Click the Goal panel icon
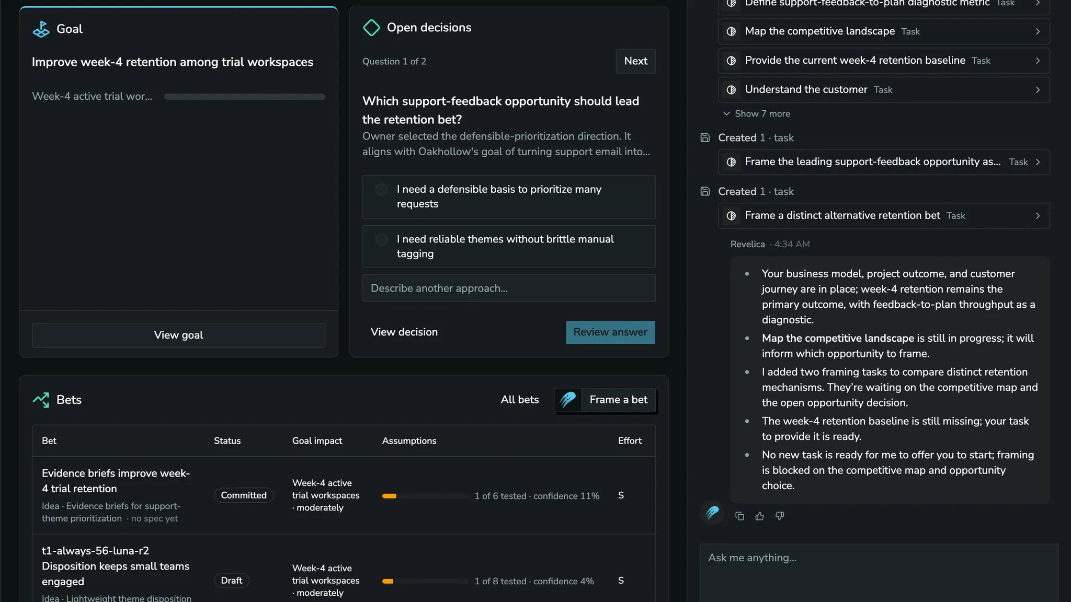The image size is (1071, 602). pyautogui.click(x=41, y=29)
